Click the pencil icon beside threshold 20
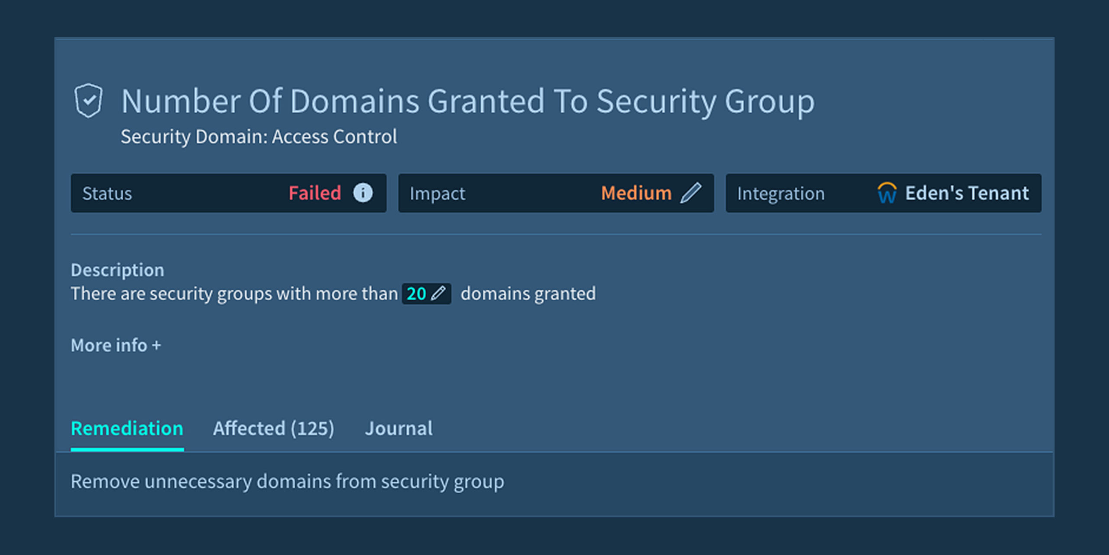The height and width of the screenshot is (555, 1109). tap(439, 294)
